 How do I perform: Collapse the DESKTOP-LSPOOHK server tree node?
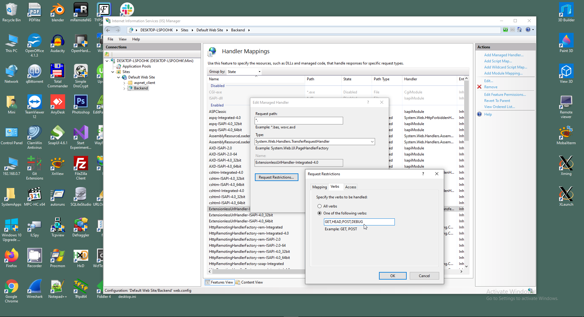pos(107,61)
